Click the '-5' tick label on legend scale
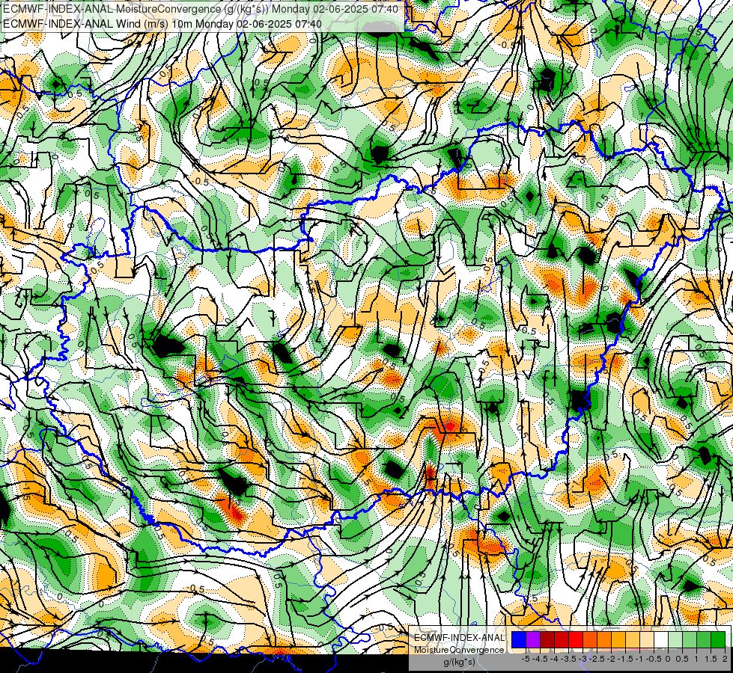Viewport: 733px width, 673px height. (x=526, y=659)
